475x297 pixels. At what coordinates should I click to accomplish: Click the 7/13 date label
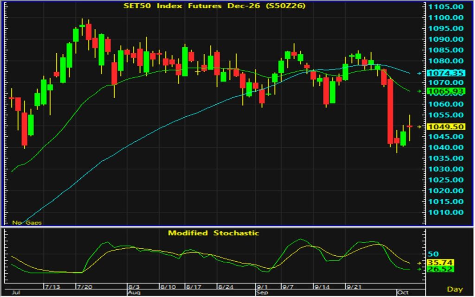tap(52, 287)
